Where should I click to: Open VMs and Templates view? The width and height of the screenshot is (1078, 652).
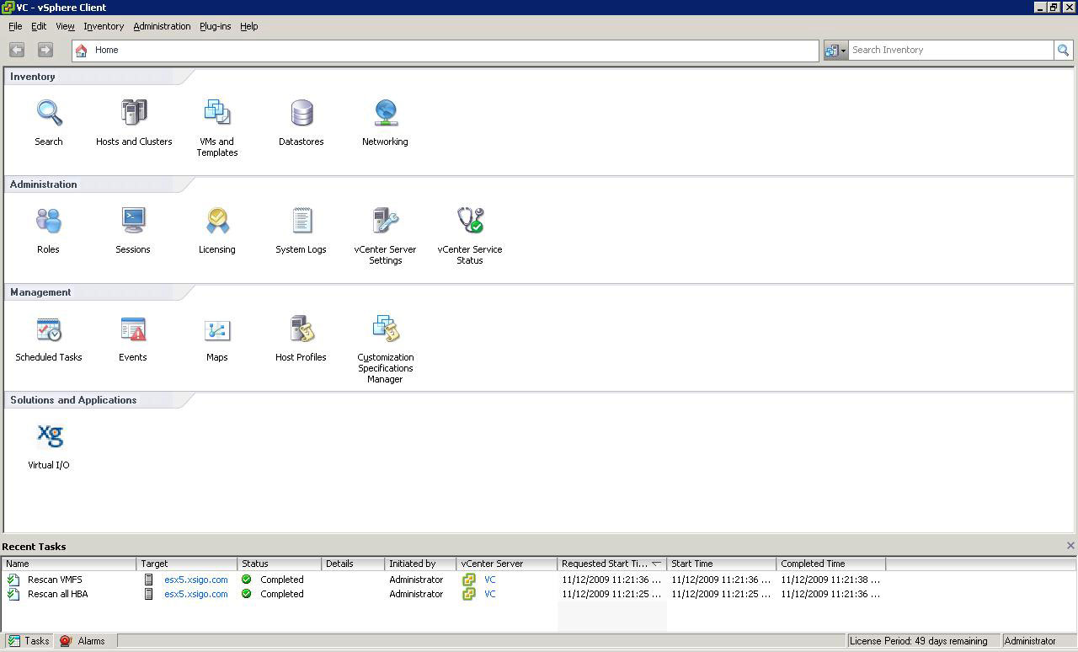point(217,128)
